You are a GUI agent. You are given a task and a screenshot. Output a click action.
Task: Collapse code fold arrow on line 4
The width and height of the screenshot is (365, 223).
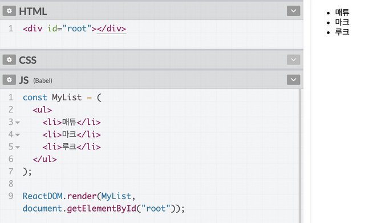click(18, 135)
